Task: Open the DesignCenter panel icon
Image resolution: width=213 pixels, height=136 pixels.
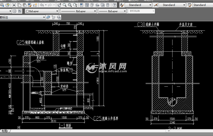Action: (87, 5)
